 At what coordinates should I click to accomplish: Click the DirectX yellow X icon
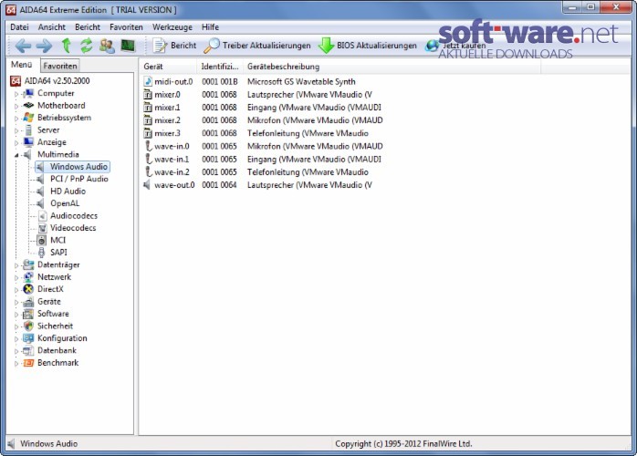[28, 289]
